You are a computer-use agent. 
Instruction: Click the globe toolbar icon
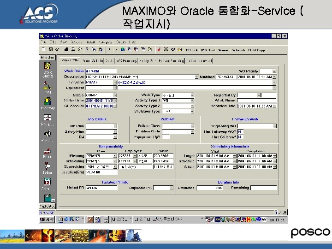pyautogui.click(x=123, y=49)
